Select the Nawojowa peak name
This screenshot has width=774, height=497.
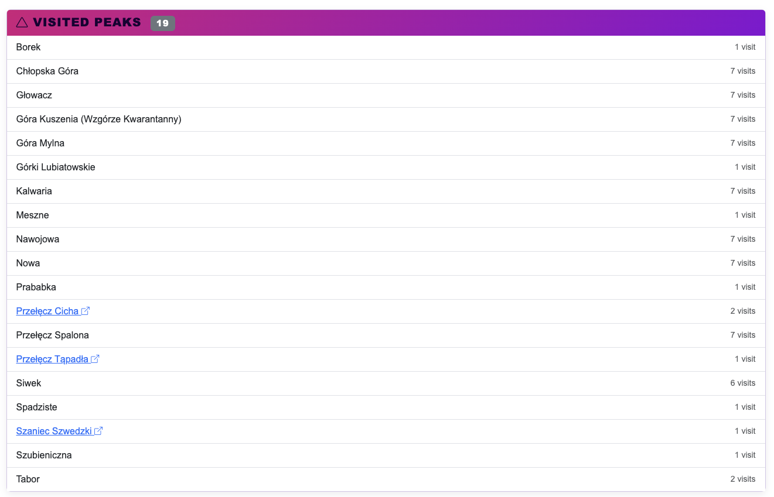(x=37, y=239)
